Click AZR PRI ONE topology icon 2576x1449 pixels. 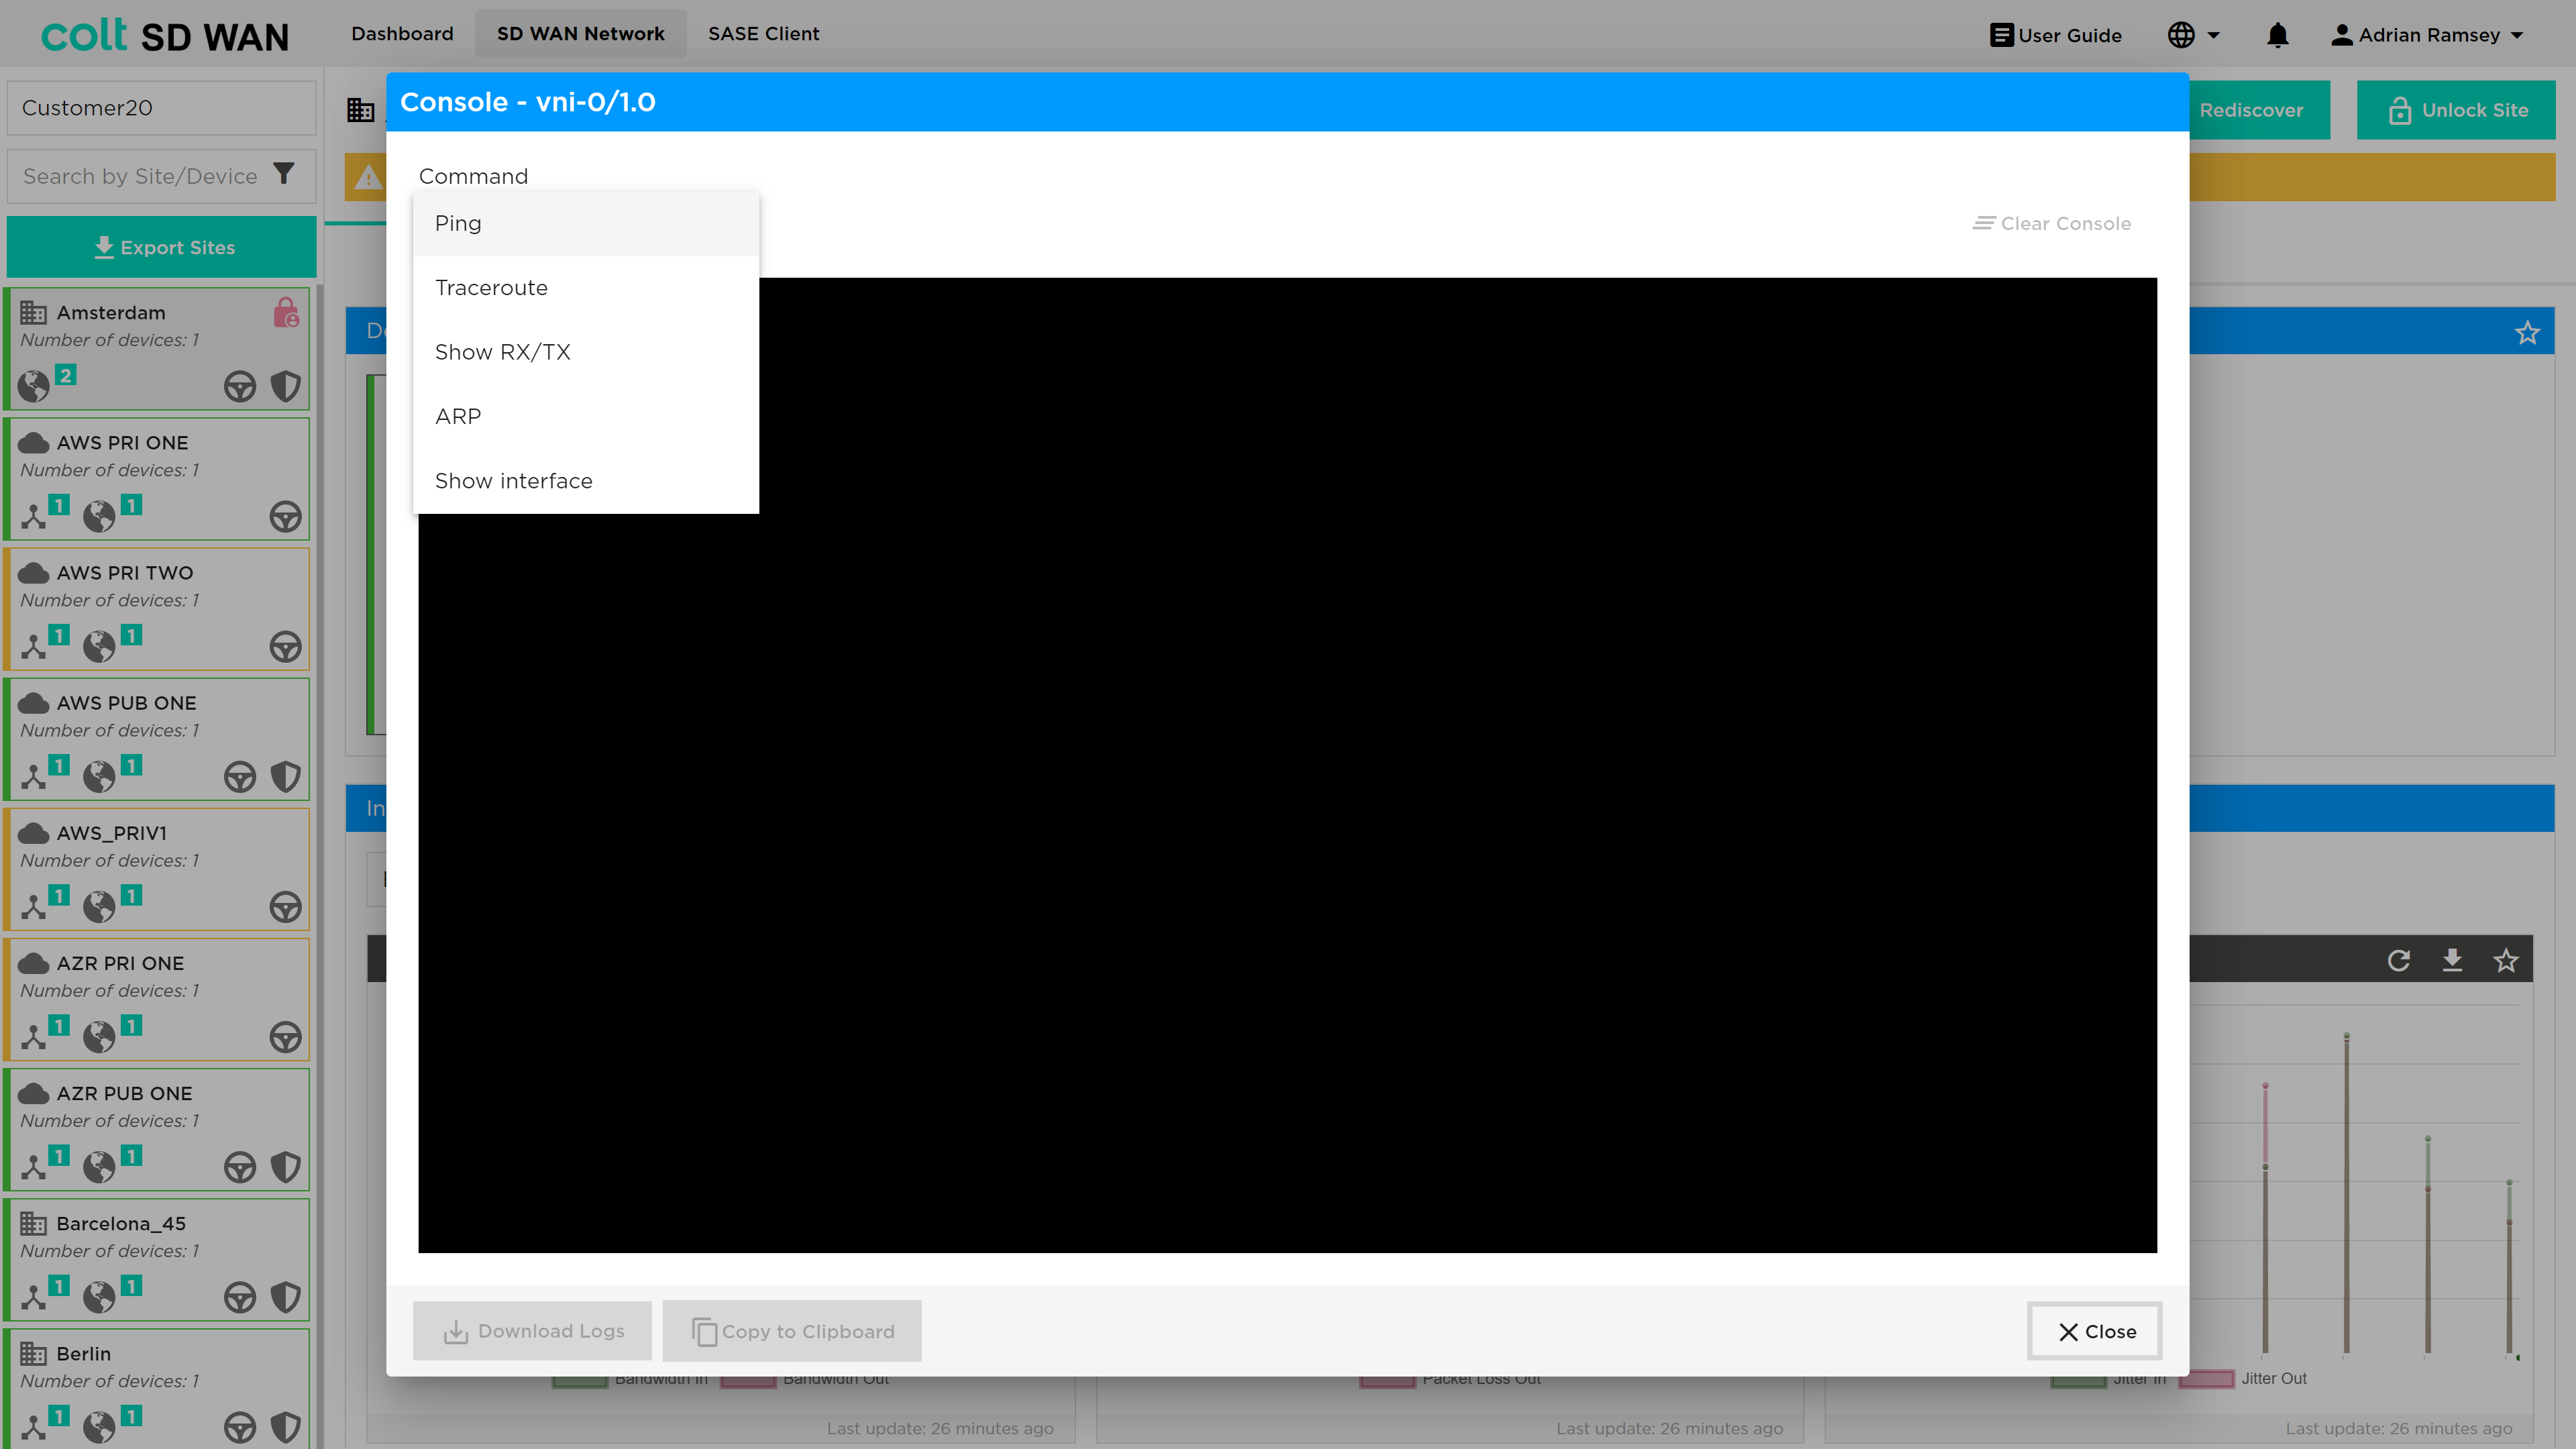(34, 1036)
